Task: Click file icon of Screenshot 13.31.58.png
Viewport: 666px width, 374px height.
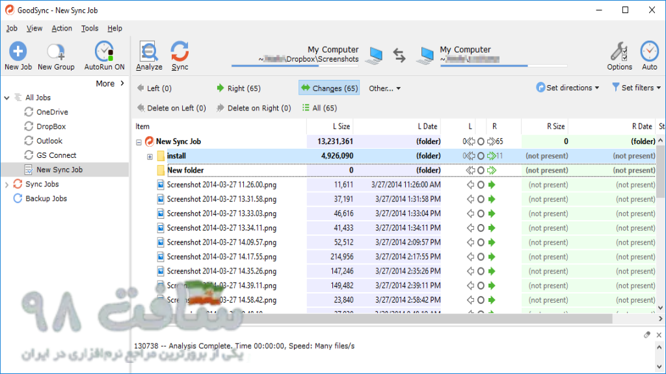Action: coord(161,199)
